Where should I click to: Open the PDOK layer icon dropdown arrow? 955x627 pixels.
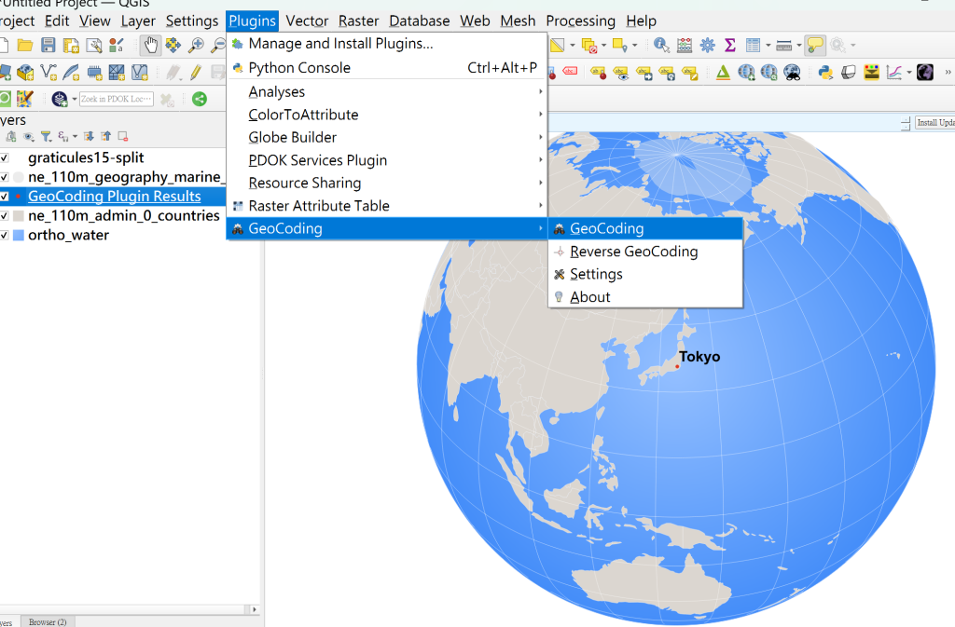point(75,99)
